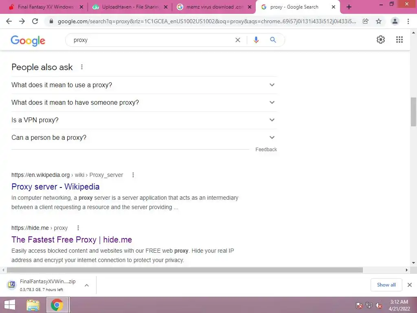
Task: Go back to the previous page
Action: (9, 21)
